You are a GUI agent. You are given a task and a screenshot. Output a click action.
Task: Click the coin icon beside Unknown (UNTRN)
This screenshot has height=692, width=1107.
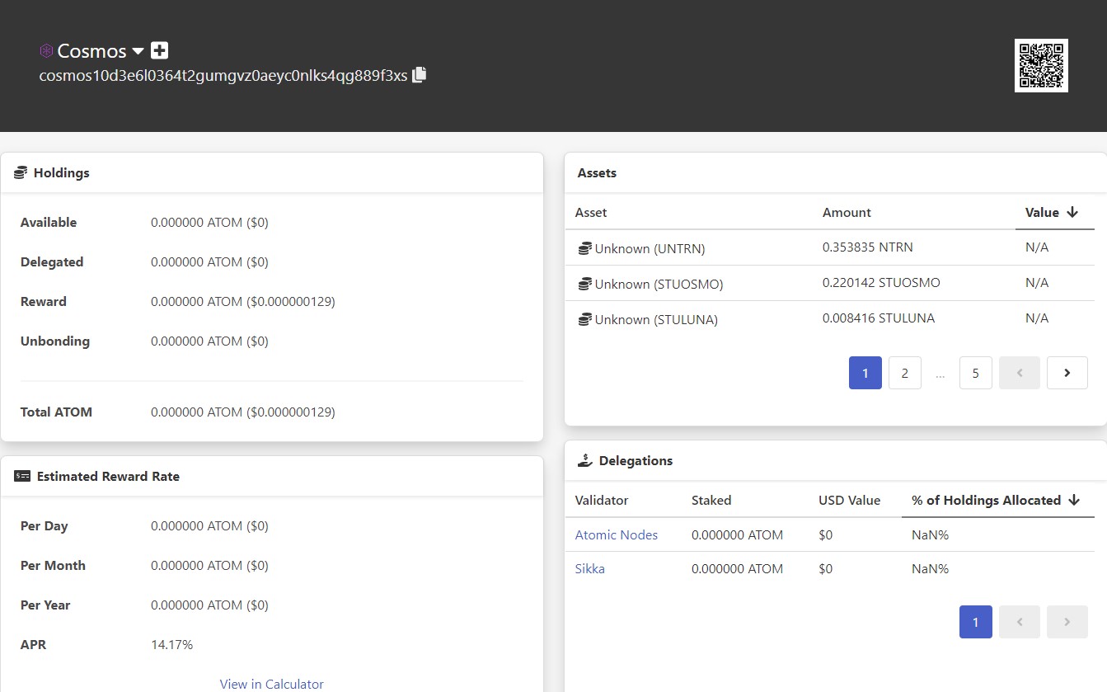coord(584,248)
